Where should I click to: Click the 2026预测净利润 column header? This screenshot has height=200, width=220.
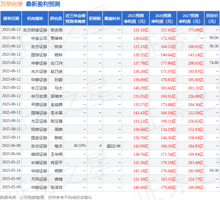coord(163,18)
